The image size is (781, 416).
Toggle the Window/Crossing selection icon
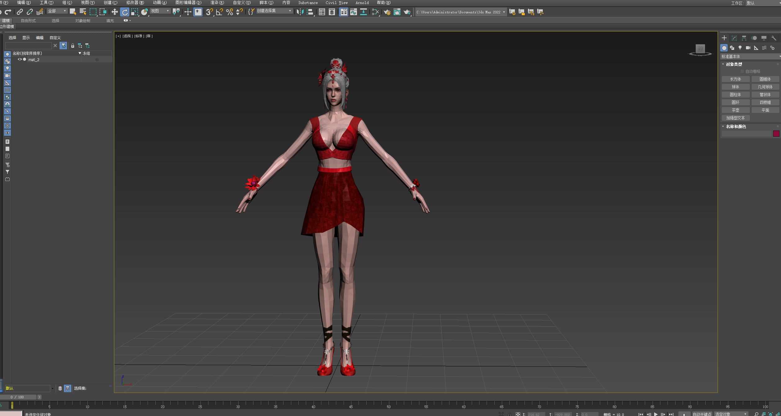[103, 12]
